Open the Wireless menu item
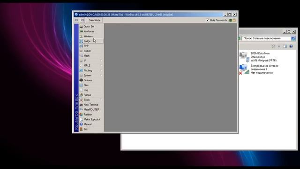Screen dimensions: 300x169 91,36
